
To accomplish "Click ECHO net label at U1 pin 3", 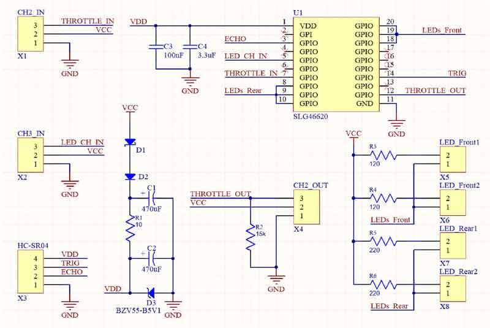I will click(235, 39).
